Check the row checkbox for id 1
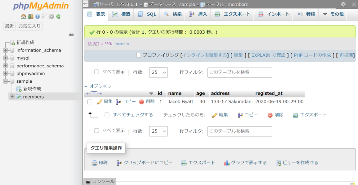This screenshot has width=358, height=185. coord(90,102)
